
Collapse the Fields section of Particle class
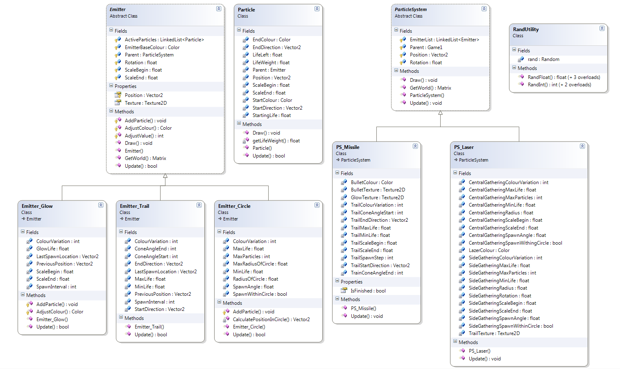tap(239, 30)
